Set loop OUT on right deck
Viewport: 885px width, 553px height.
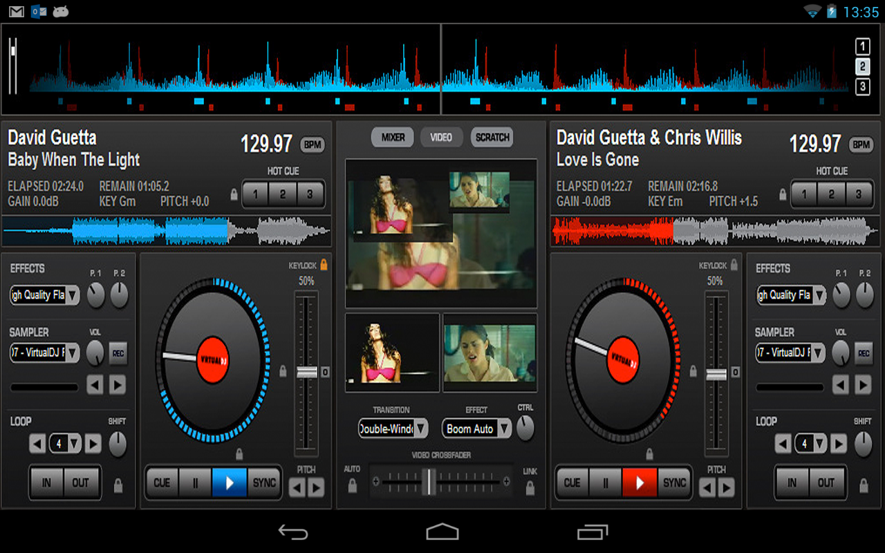tap(826, 482)
